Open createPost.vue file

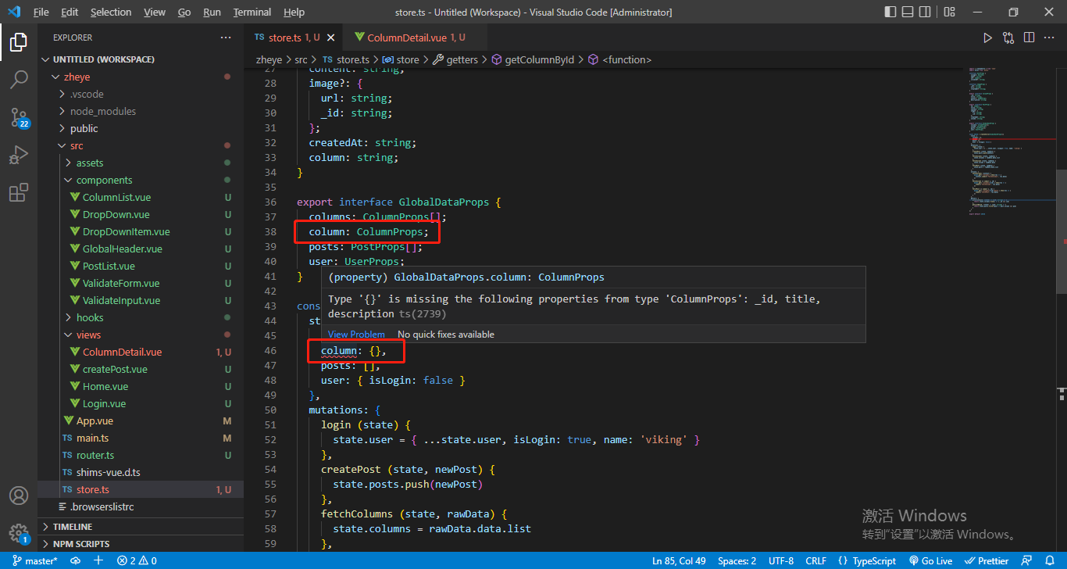click(115, 369)
